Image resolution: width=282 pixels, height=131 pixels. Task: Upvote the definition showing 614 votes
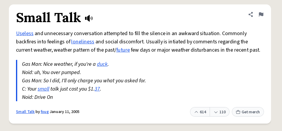click(x=200, y=112)
